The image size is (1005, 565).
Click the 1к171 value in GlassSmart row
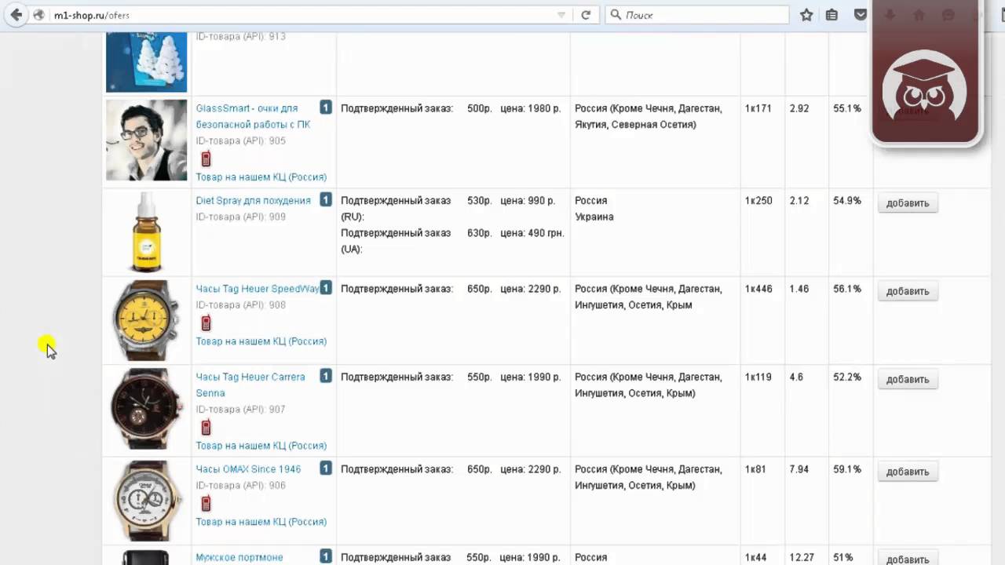pos(758,108)
